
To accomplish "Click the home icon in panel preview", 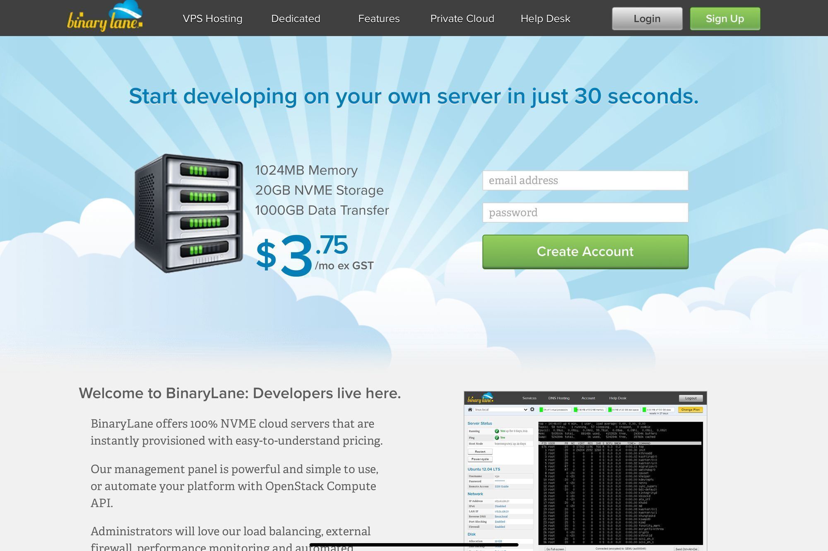I will [x=470, y=410].
